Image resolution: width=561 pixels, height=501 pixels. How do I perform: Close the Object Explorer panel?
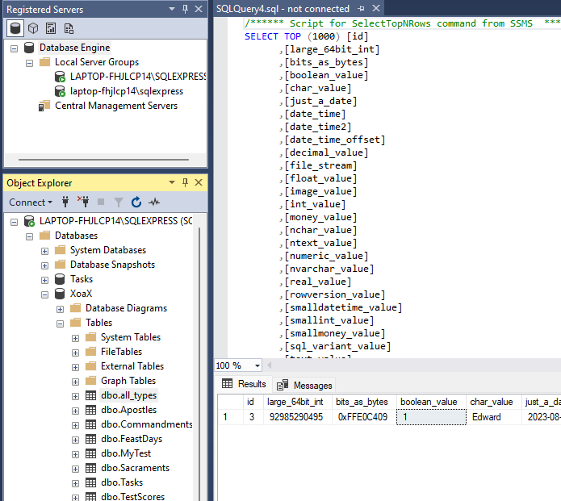click(199, 183)
